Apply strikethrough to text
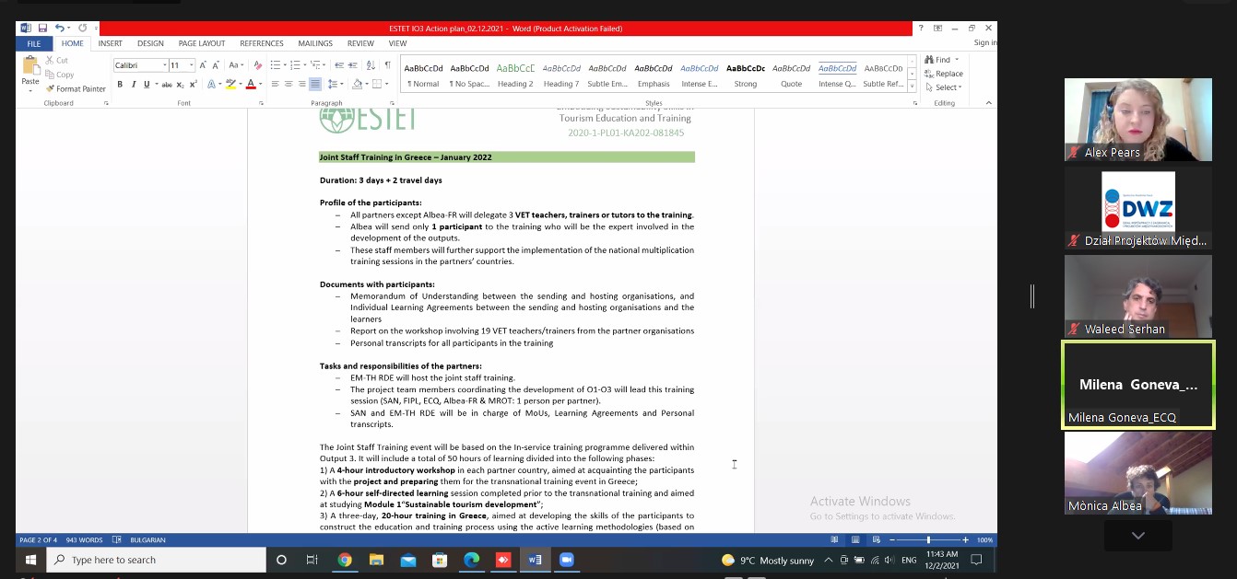This screenshot has width=1237, height=579. click(x=167, y=85)
